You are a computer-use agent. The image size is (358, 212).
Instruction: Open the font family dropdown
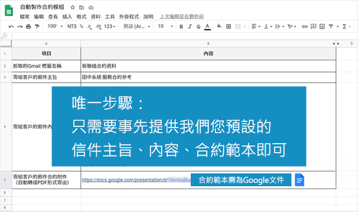136,26
